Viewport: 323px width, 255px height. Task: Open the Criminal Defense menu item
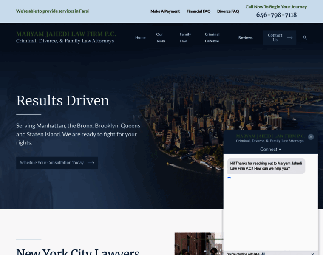point(212,37)
